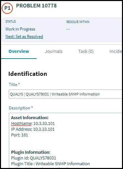Open the Task (0) tab
Image resolution: width=123 pixels, height=169 pixels.
(86, 51)
